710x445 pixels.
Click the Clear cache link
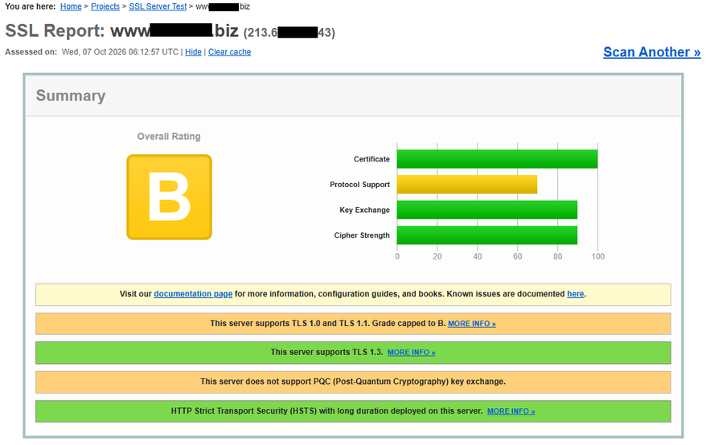click(x=229, y=51)
